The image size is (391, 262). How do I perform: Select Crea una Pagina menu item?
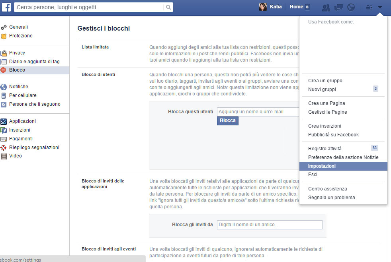pos(326,103)
